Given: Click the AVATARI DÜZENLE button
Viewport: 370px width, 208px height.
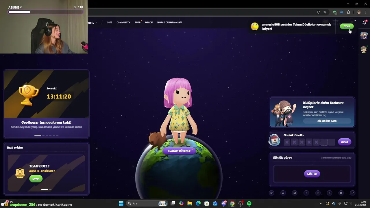Looking at the screenshot, I should [179, 151].
